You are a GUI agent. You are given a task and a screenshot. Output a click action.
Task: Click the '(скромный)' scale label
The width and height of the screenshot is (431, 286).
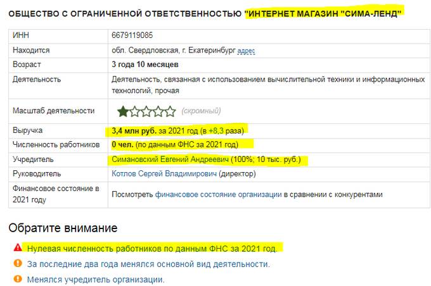(x=201, y=111)
